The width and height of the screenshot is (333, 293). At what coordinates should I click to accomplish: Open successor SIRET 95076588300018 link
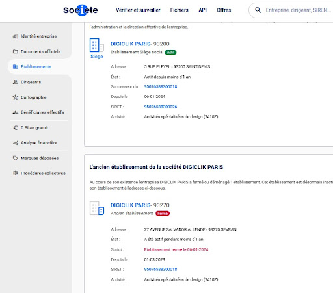[161, 86]
